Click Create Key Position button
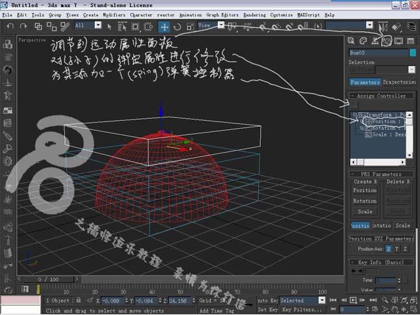Viewport: 420px width, 315px height. click(x=365, y=190)
